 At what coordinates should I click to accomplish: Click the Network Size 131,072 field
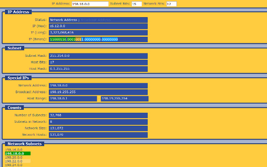pyautogui.click(x=98, y=128)
